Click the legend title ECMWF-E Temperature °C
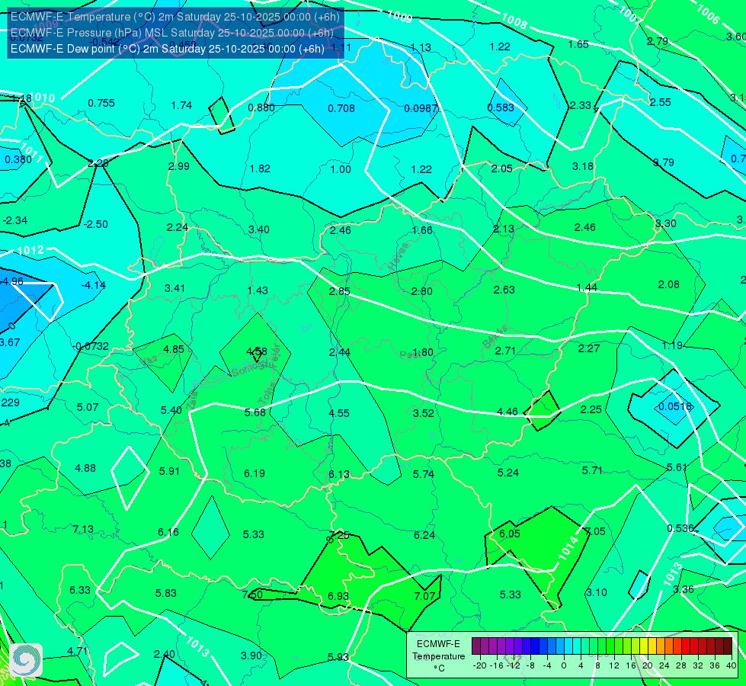 [438, 656]
